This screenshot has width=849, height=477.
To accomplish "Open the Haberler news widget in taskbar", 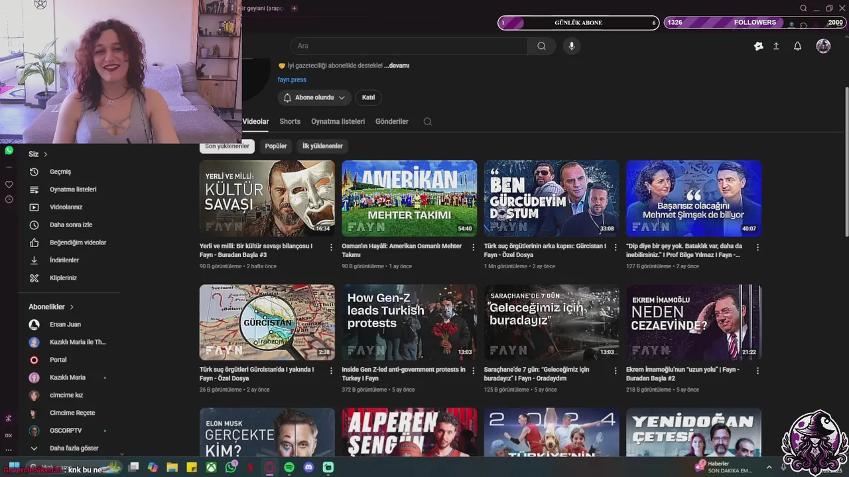I will 724,467.
